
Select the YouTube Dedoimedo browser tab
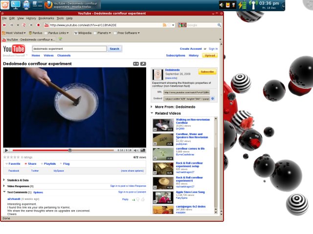click(29, 39)
